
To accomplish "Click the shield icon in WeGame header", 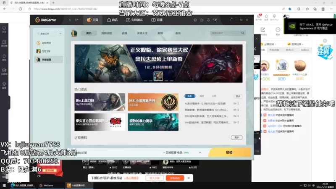I will tap(195, 20).
